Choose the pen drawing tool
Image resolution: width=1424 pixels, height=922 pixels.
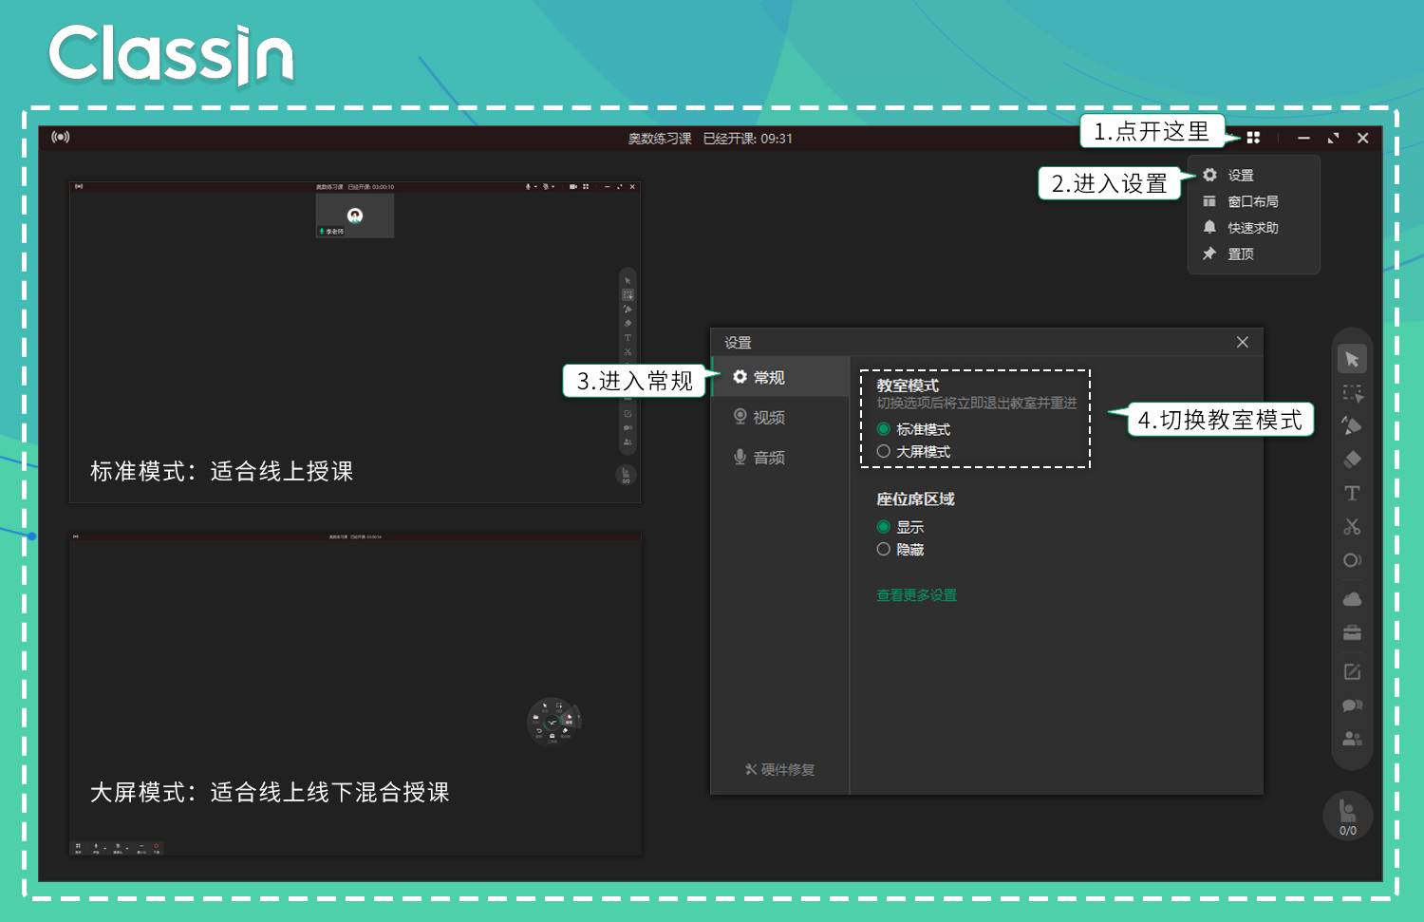pos(1352,425)
